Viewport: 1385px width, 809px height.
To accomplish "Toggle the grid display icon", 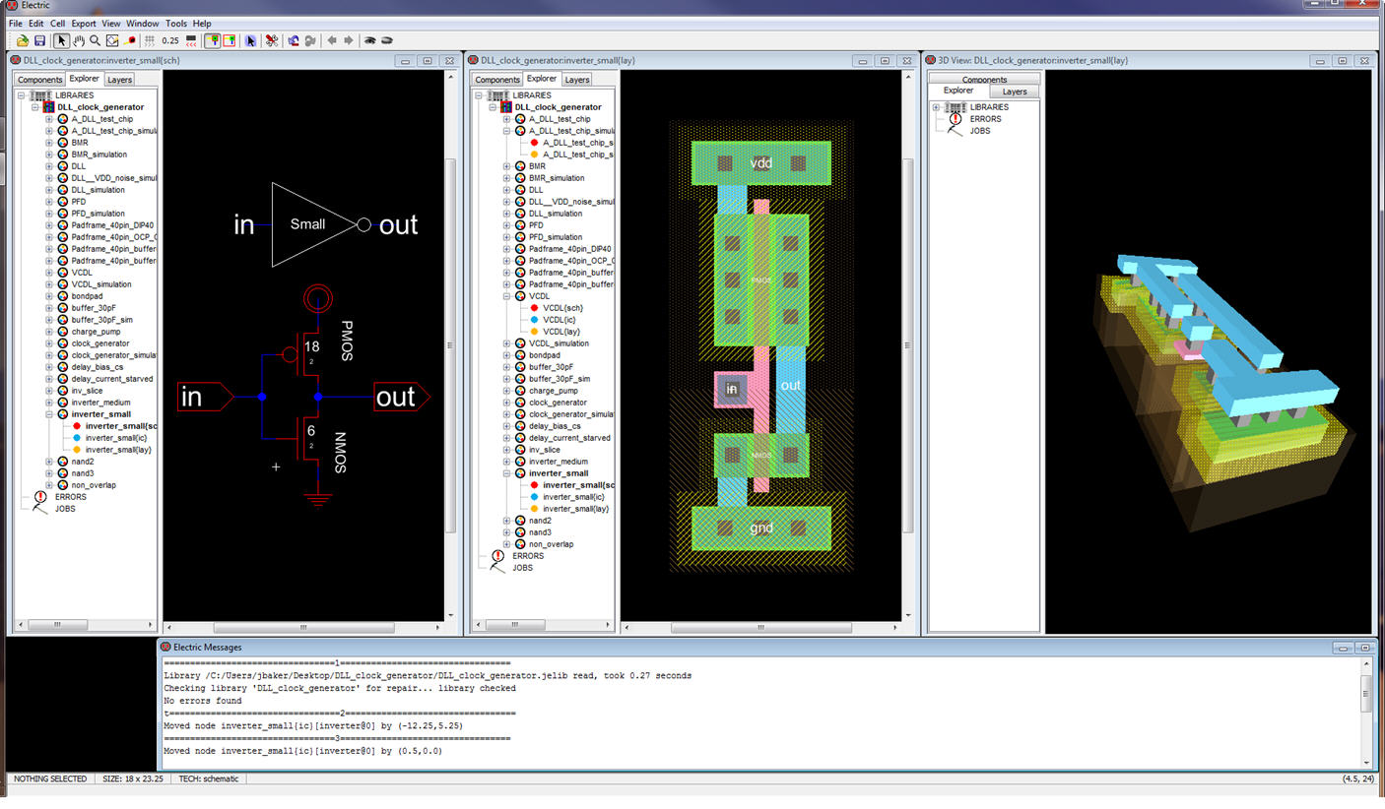I will [x=150, y=40].
